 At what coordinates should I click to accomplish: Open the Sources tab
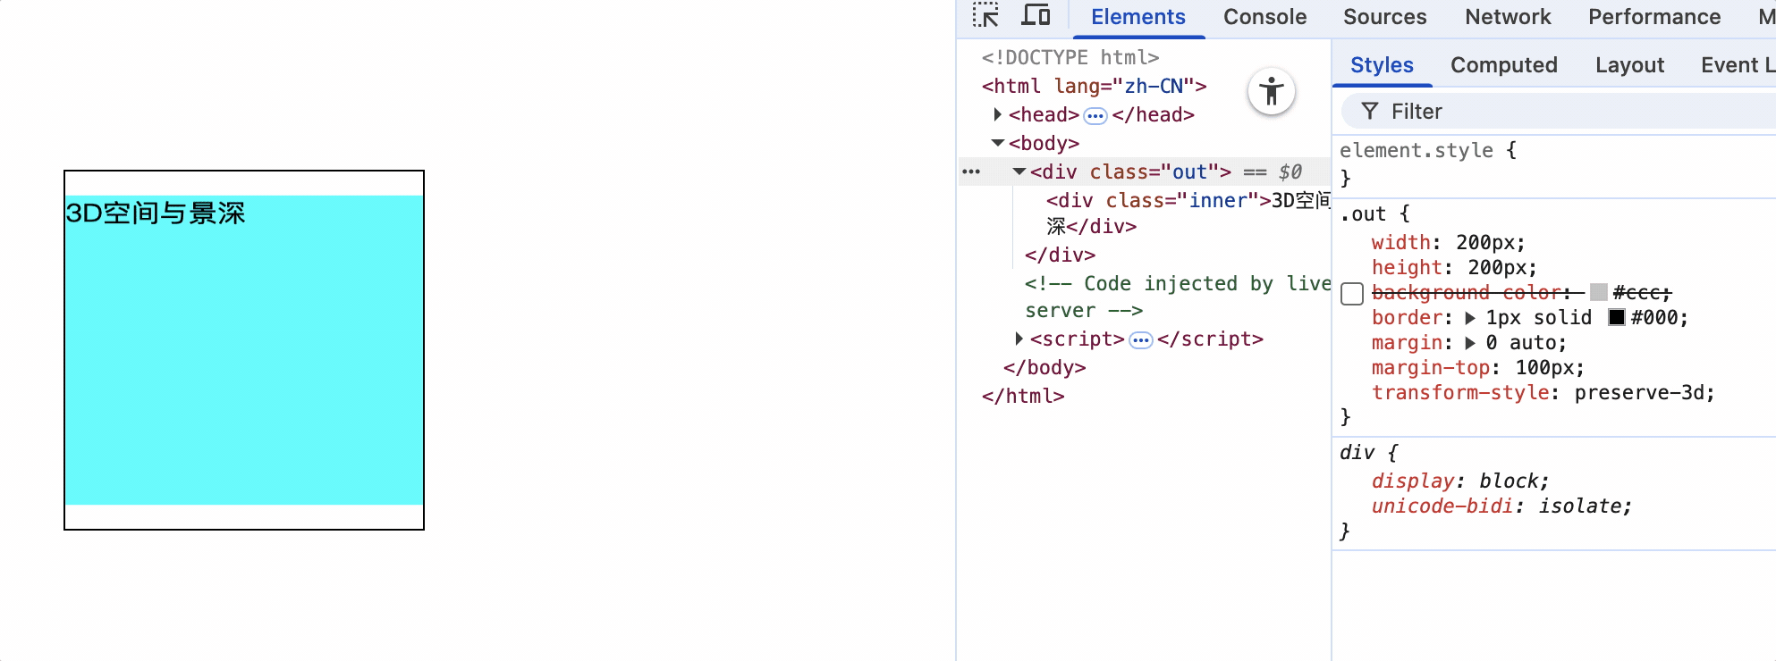[x=1385, y=17]
